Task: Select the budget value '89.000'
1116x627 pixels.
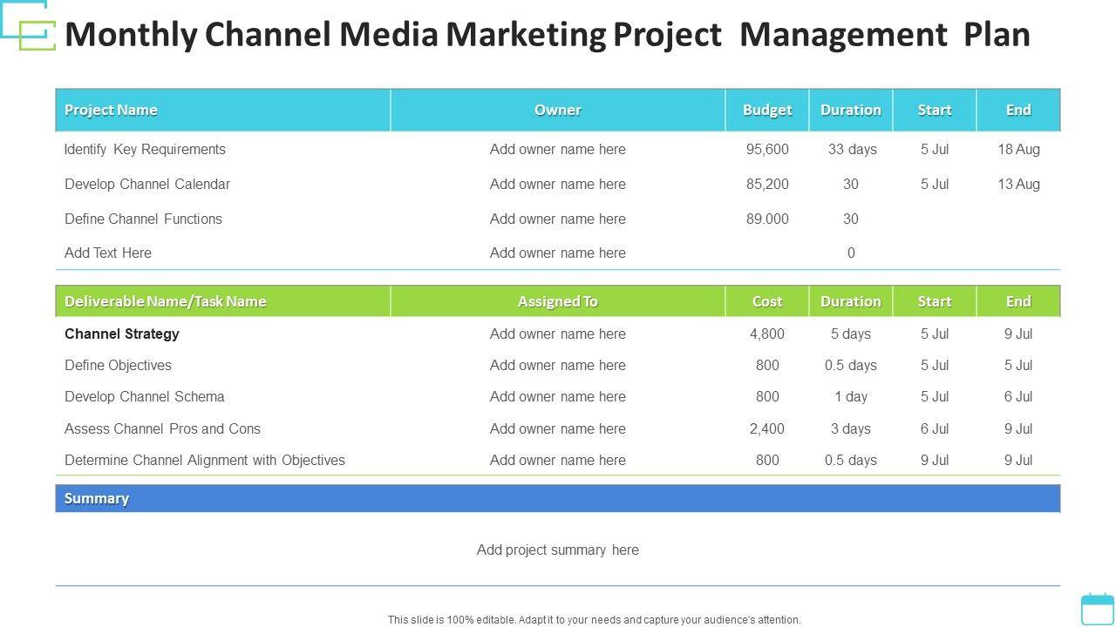Action: [767, 219]
